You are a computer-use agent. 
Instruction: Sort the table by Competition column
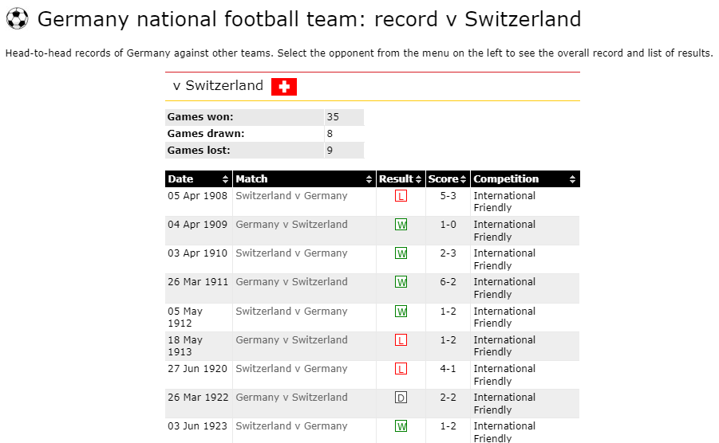click(x=524, y=179)
